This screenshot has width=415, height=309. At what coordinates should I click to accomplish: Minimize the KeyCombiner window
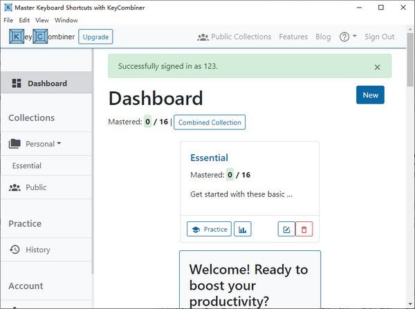(359, 8)
